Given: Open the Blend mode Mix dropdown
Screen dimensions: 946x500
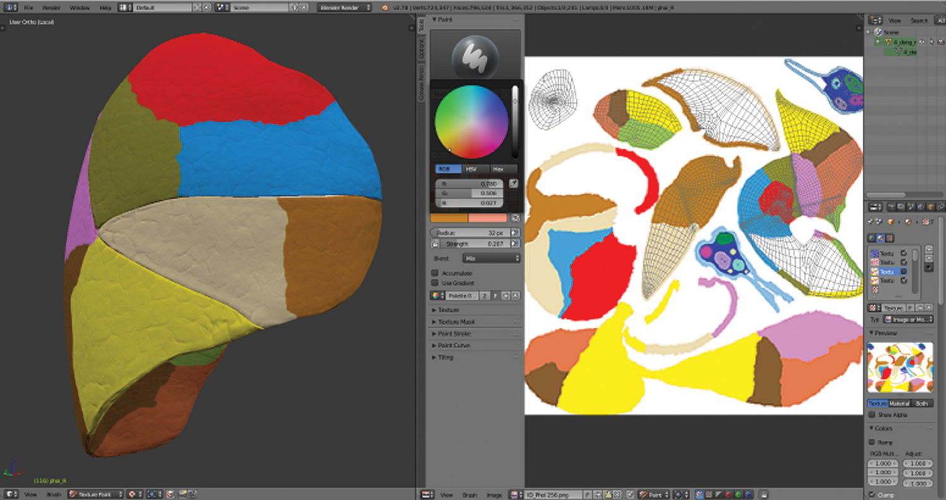Looking at the screenshot, I should pos(491,259).
